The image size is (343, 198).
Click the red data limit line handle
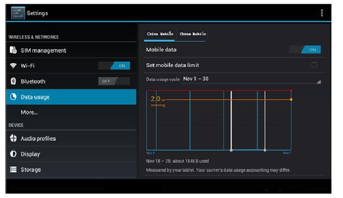click(291, 90)
